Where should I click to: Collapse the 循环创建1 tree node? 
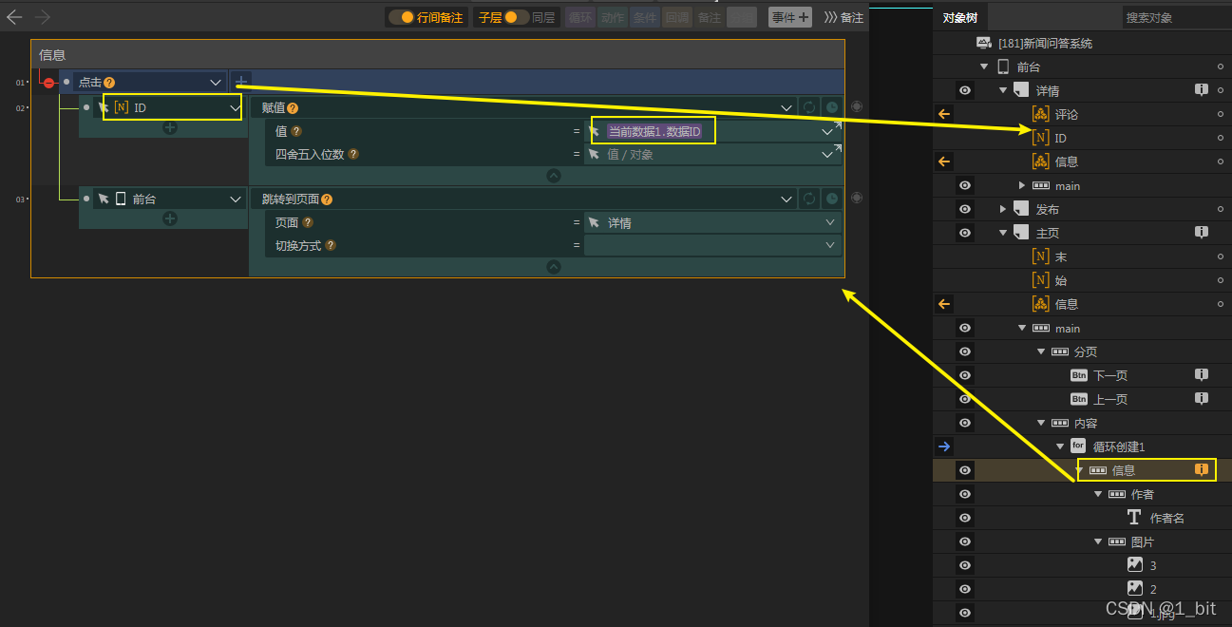[x=1060, y=446]
